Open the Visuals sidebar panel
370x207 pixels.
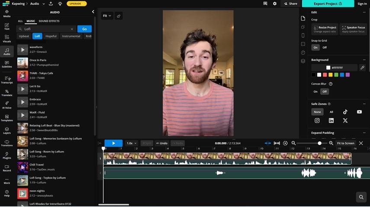click(6, 39)
